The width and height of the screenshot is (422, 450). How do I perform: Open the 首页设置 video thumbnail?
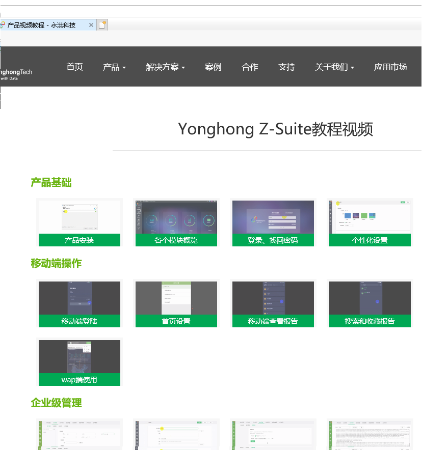point(176,298)
